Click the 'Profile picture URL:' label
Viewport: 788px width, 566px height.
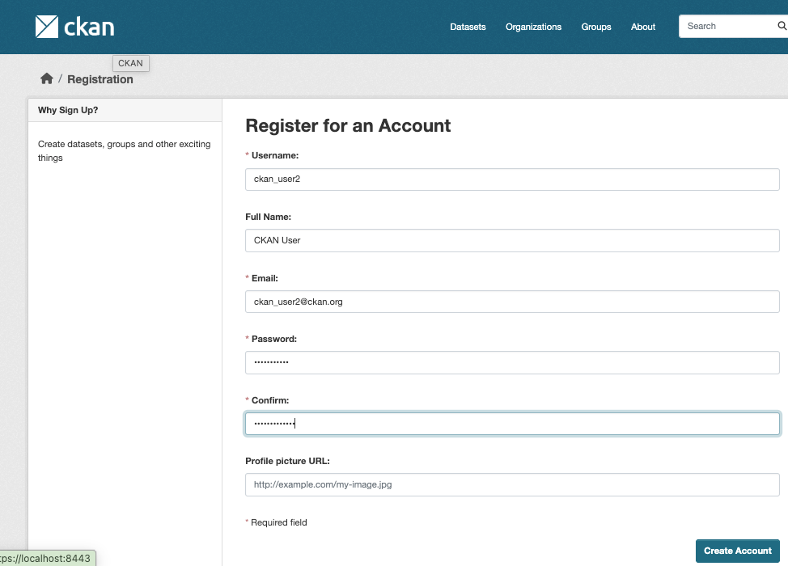(287, 461)
